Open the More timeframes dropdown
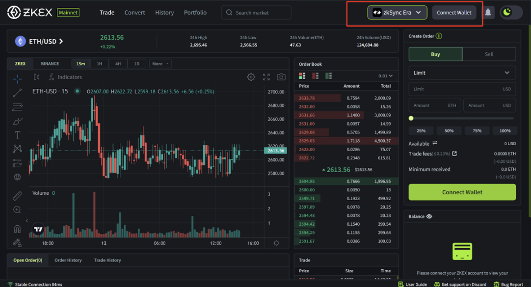531x287 pixels. (160, 64)
